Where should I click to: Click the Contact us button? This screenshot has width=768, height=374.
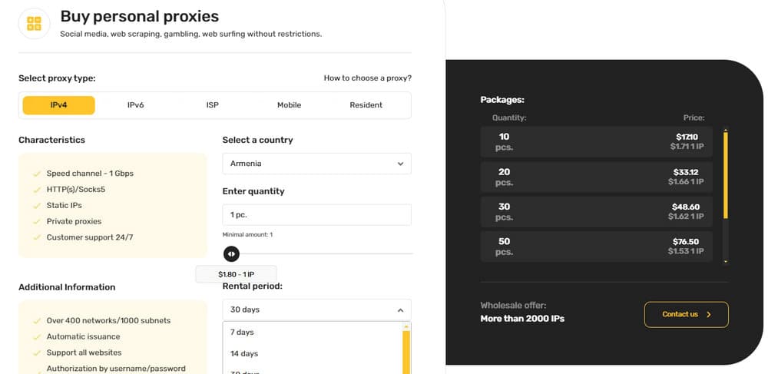click(686, 314)
